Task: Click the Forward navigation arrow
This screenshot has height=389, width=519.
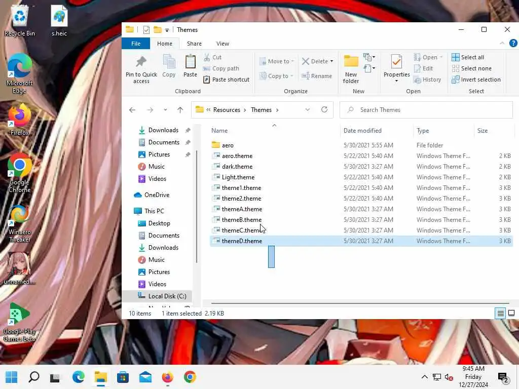Action: [150, 110]
